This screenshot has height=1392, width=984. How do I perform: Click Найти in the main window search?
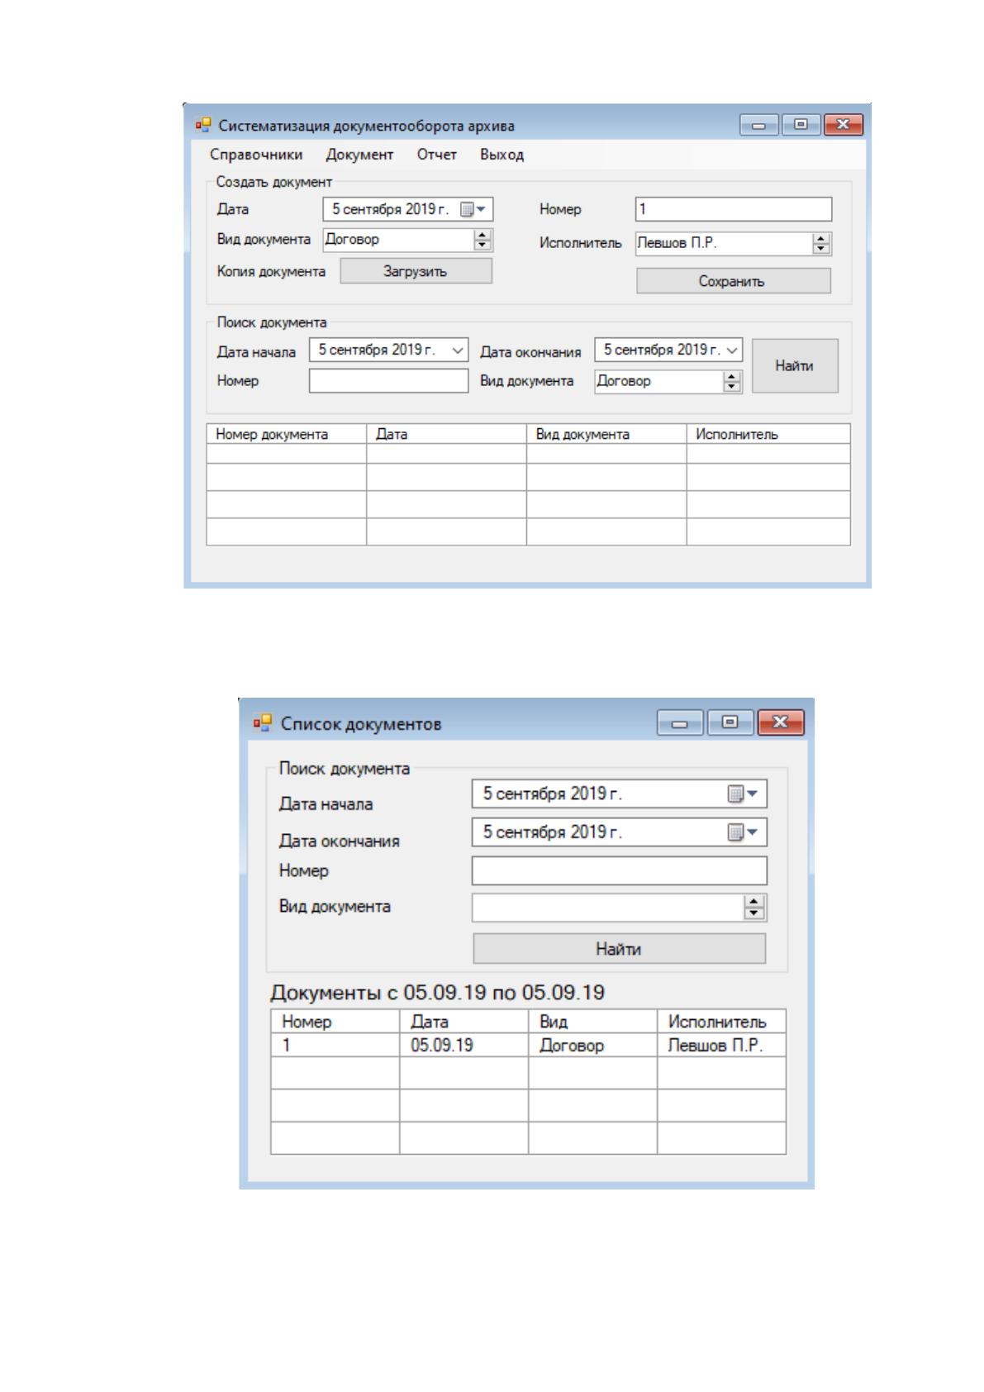click(x=795, y=365)
